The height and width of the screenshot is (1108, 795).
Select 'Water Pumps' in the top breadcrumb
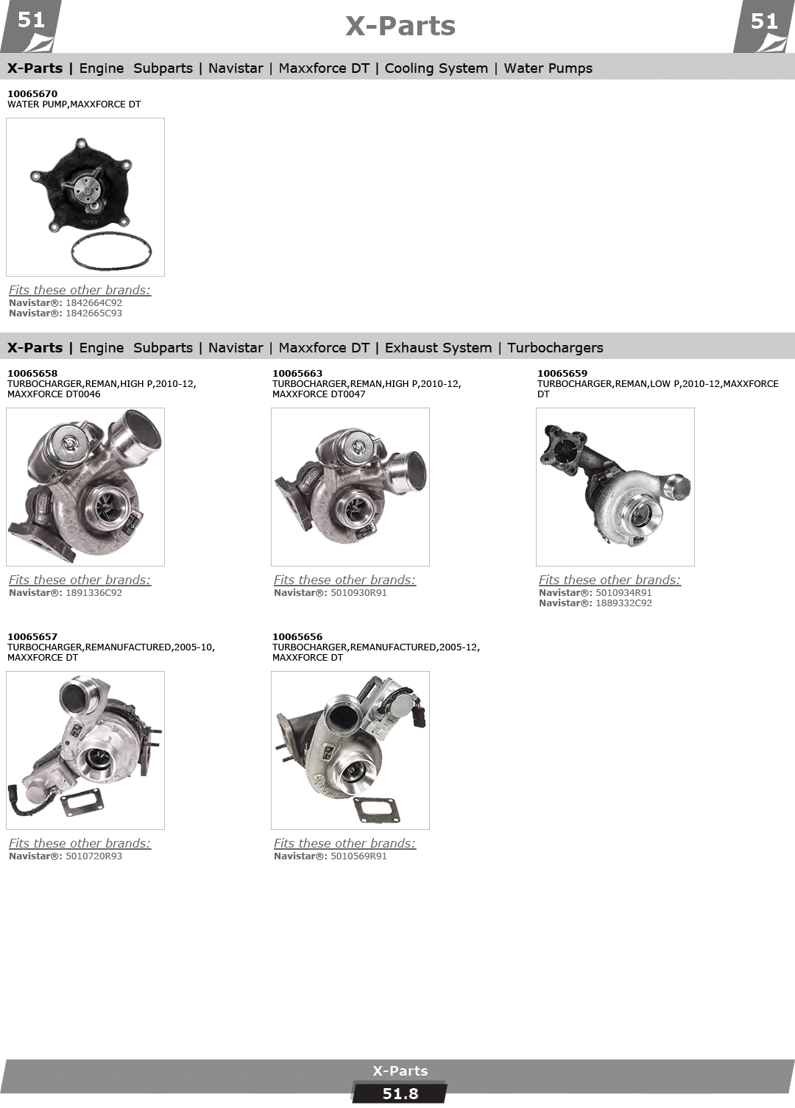(548, 68)
